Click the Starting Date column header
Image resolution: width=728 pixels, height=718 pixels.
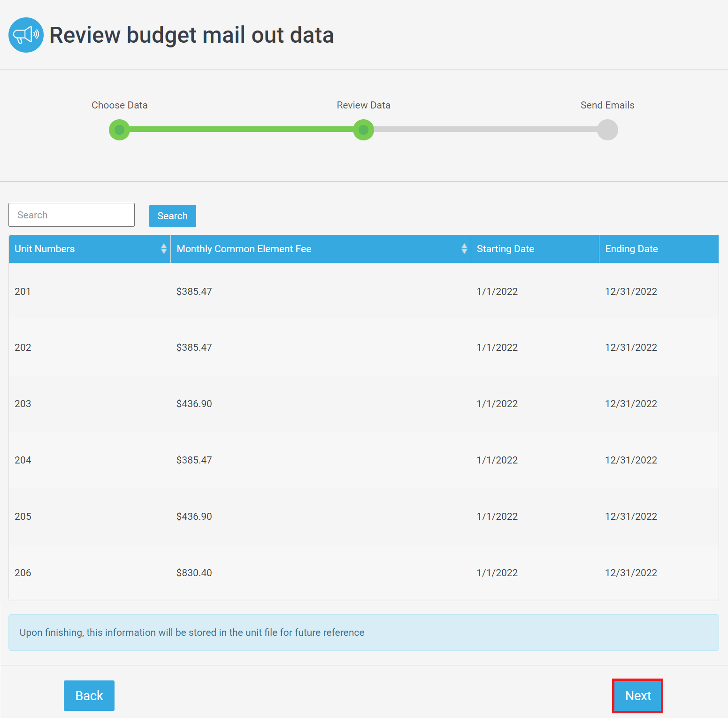pyautogui.click(x=535, y=249)
